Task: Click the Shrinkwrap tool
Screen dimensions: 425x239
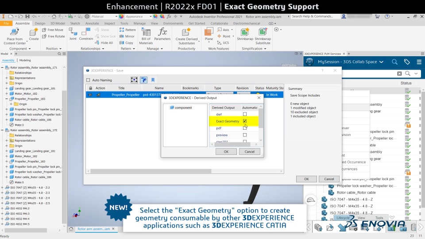Action: [x=245, y=34]
